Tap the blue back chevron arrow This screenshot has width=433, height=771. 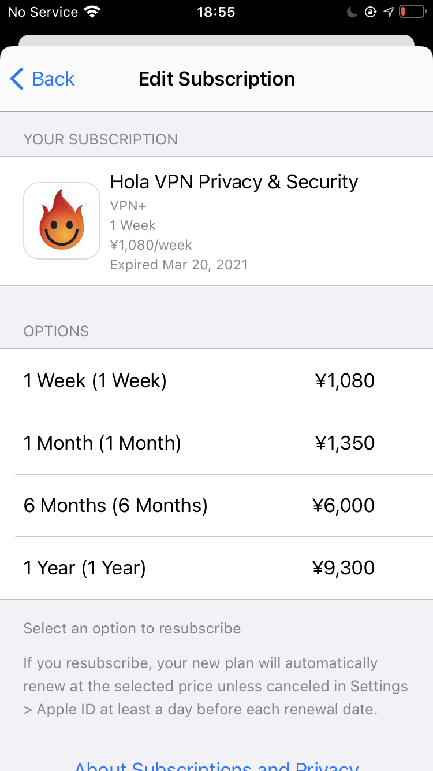(17, 79)
